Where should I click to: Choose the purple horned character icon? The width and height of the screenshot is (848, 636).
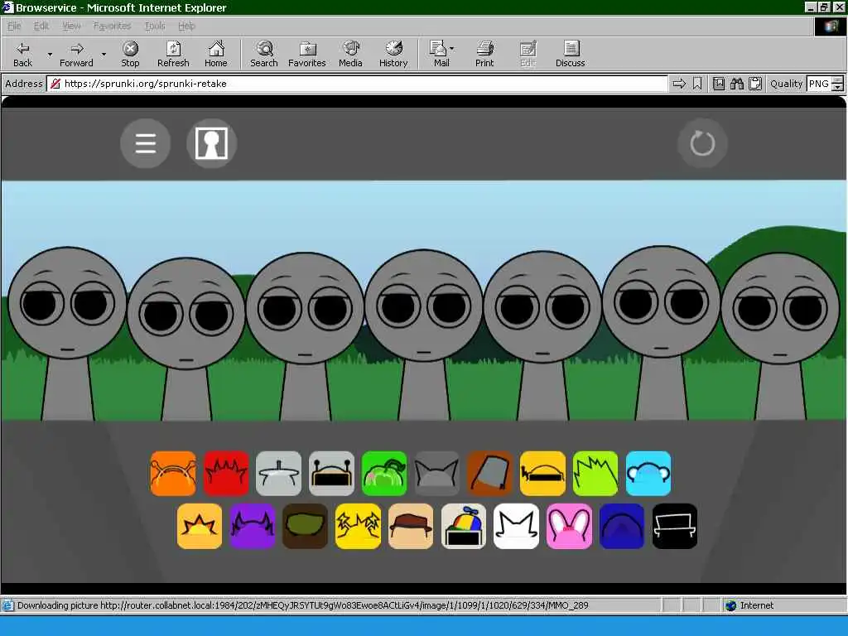tap(252, 526)
